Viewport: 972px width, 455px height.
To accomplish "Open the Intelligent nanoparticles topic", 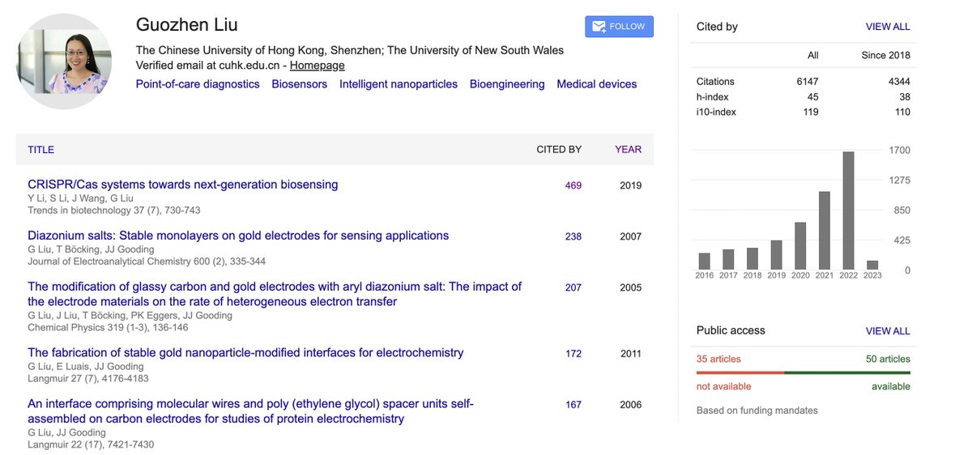I will (399, 84).
